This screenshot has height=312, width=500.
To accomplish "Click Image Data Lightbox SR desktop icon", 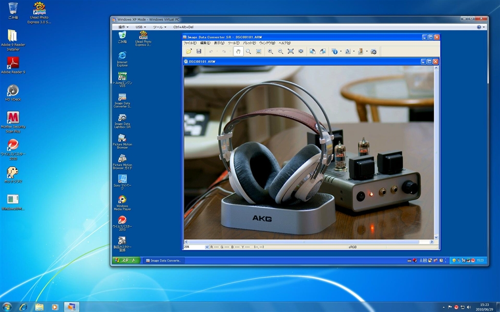I will pyautogui.click(x=122, y=121).
